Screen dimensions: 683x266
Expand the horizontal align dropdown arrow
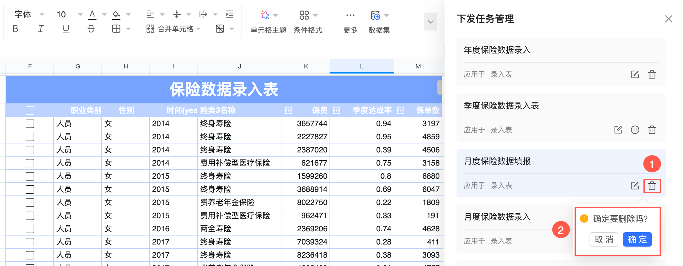162,14
